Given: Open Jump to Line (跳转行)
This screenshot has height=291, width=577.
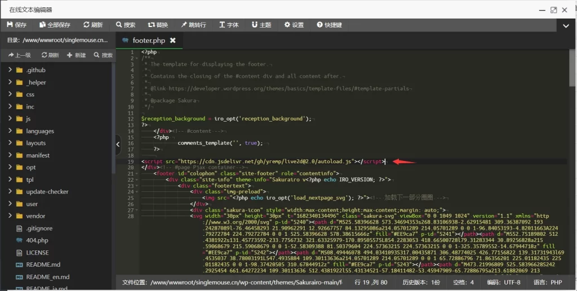Looking at the screenshot, I should click(193, 25).
